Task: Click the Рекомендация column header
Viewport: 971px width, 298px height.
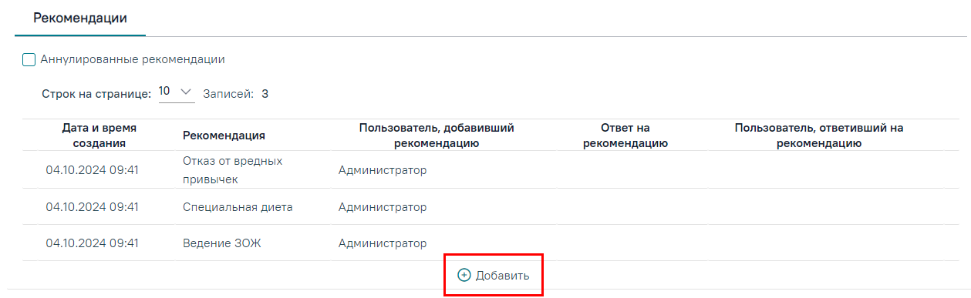Action: [224, 136]
